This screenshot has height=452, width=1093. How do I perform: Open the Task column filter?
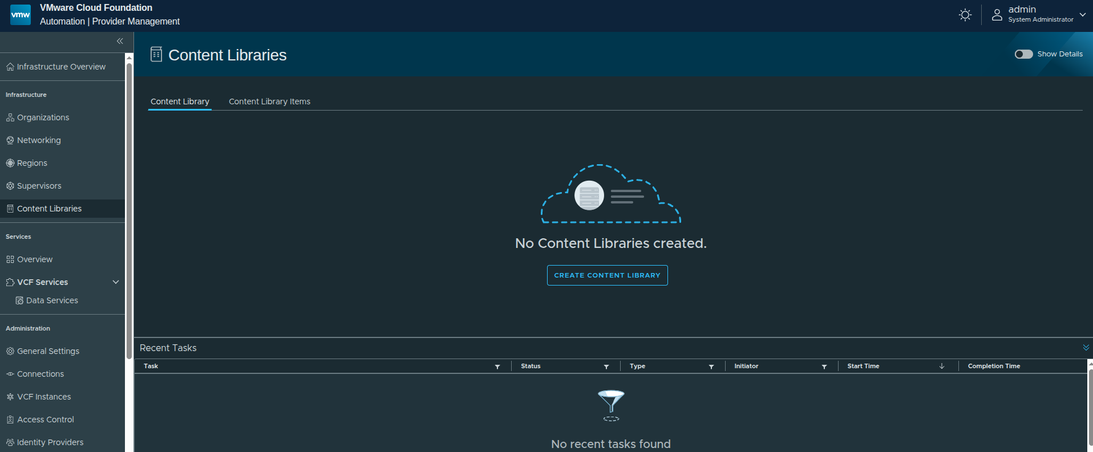497,367
